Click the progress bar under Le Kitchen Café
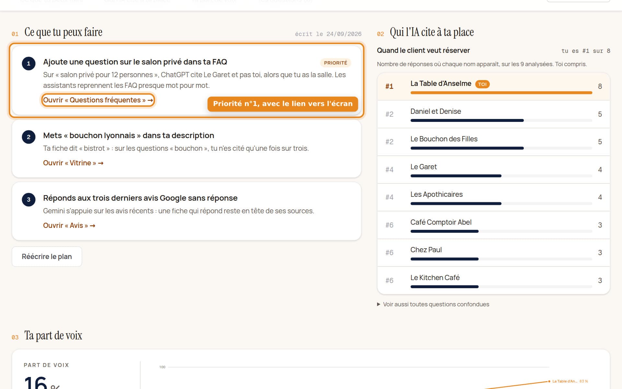Screen dimensions: 622x389 [x=501, y=287]
